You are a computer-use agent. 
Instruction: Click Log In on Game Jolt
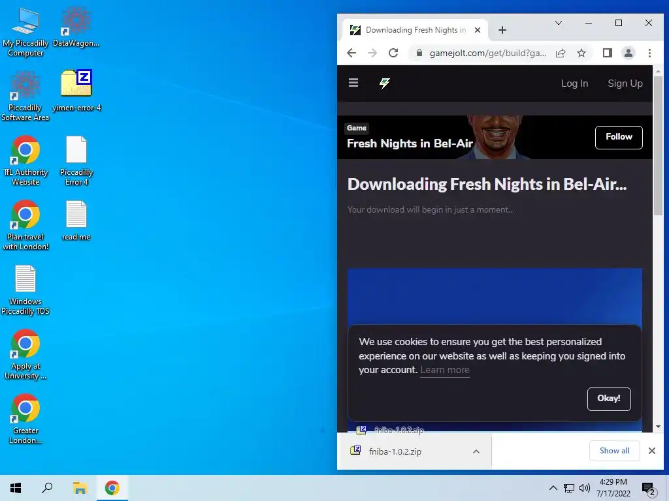pyautogui.click(x=574, y=83)
